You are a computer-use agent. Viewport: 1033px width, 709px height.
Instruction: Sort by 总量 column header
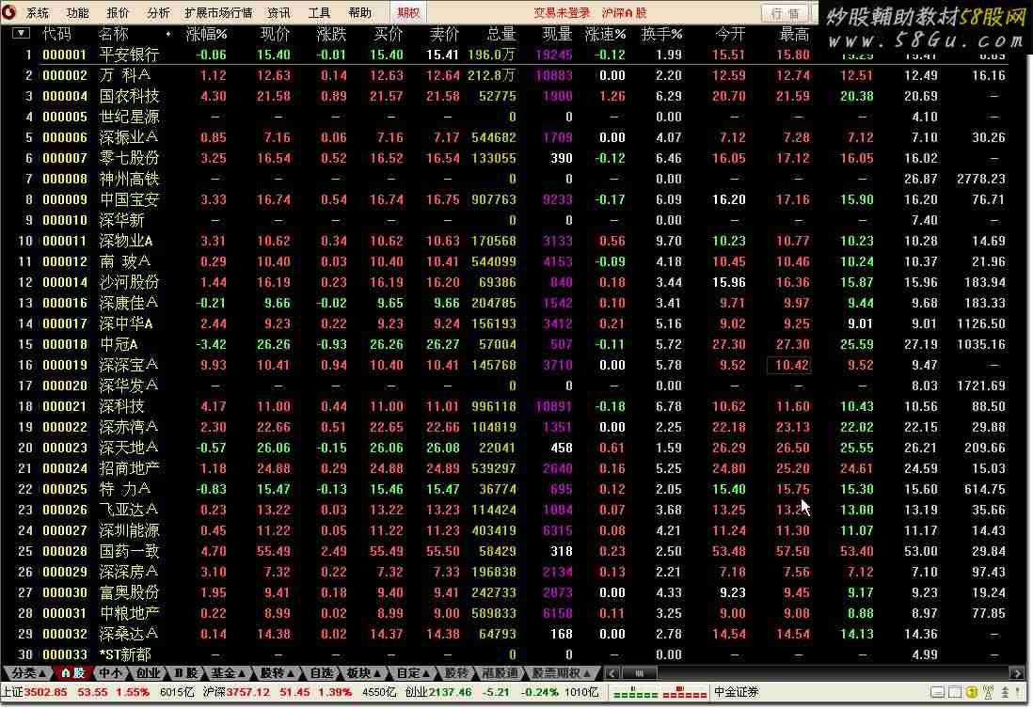point(501,34)
